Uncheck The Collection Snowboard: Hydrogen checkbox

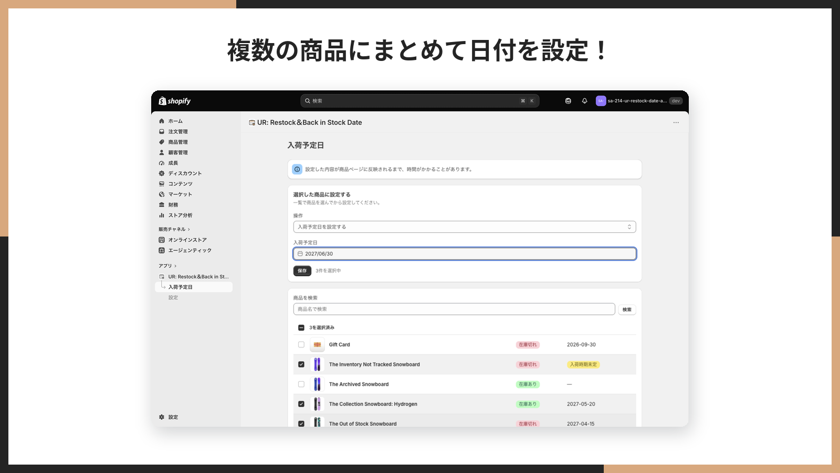pos(301,404)
